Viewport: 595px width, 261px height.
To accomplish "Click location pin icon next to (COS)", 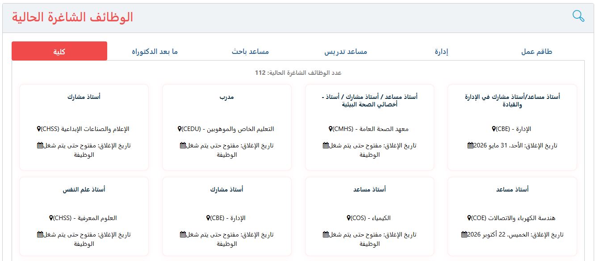I will [x=348, y=218].
